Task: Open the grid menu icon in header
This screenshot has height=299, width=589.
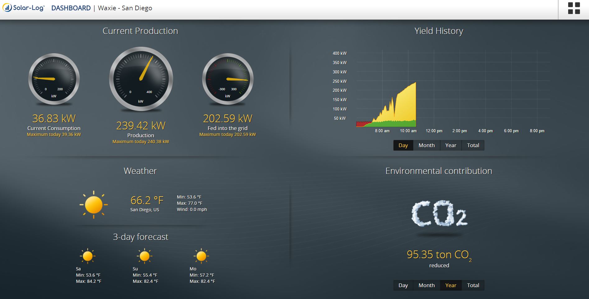Action: coord(574,8)
